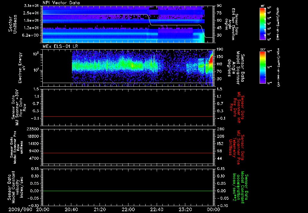Viewport: 308px width, 213px height.
Task: Click the '260' telemetry tick label
Action: pyautogui.click(x=220, y=129)
